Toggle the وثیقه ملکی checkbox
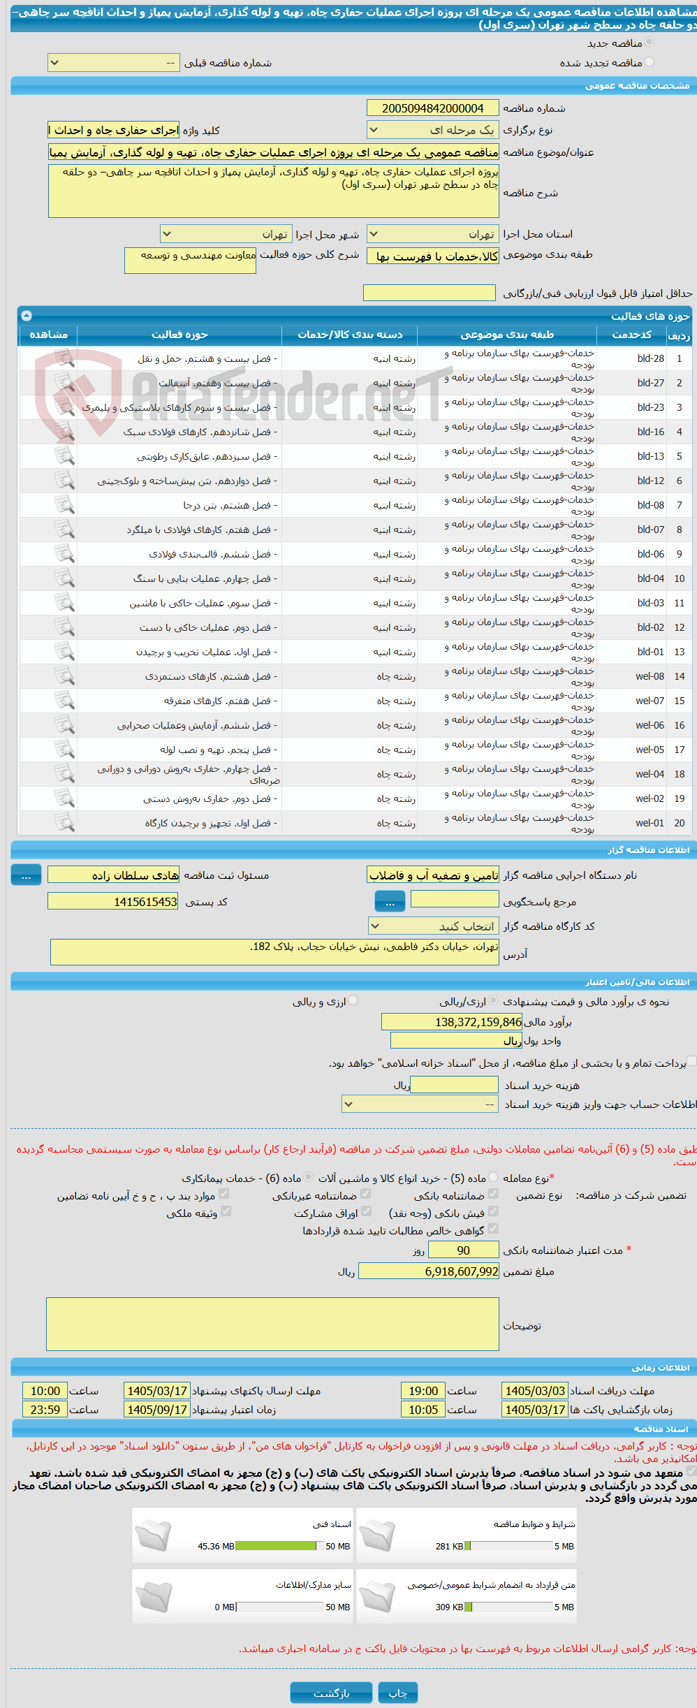 coord(226,1212)
